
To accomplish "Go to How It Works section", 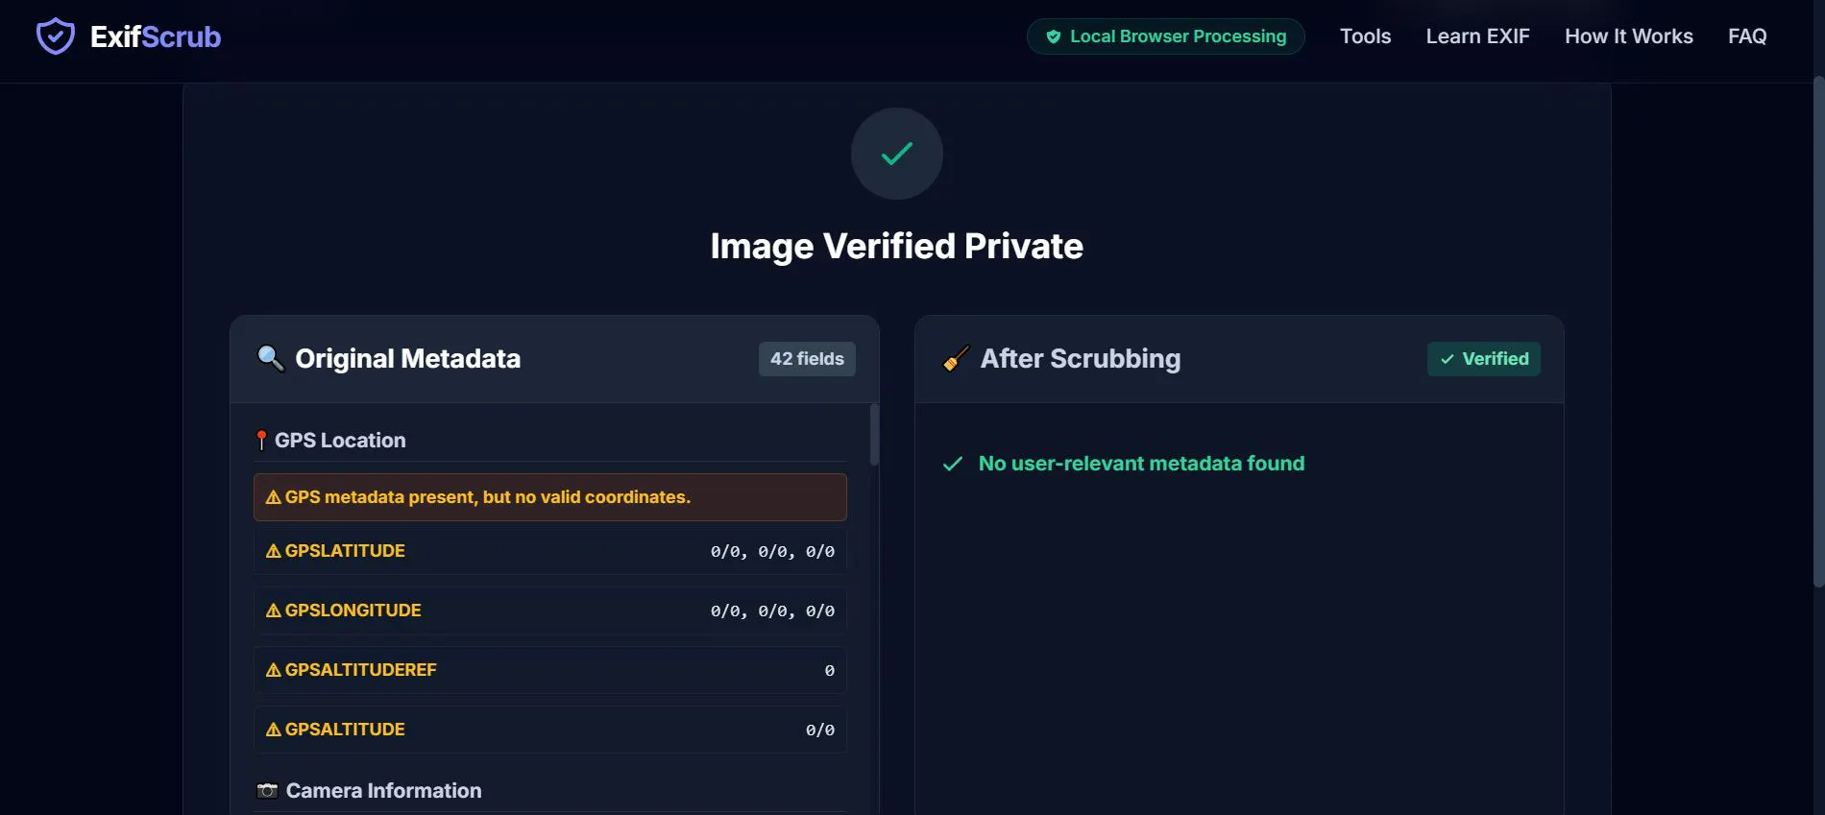I will [x=1628, y=36].
